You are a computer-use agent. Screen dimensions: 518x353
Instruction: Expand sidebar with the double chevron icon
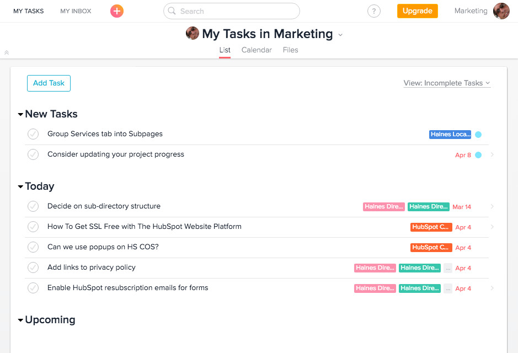click(7, 52)
